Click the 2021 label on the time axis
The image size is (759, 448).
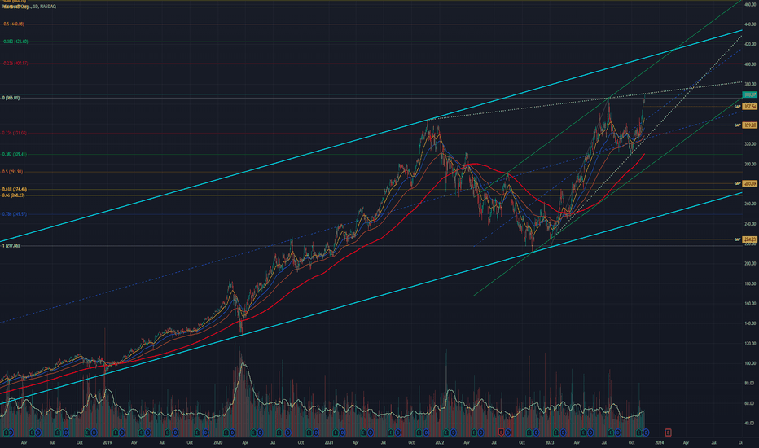329,442
